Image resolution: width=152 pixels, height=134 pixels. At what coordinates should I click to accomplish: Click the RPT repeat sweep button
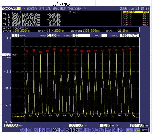130,130
